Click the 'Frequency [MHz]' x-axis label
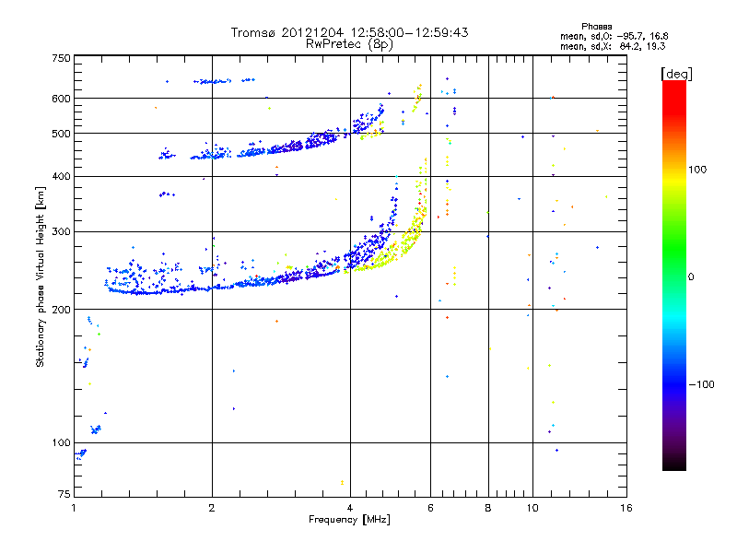 pos(349,520)
